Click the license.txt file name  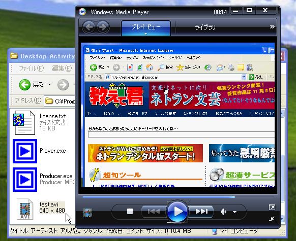pyautogui.click(x=53, y=116)
